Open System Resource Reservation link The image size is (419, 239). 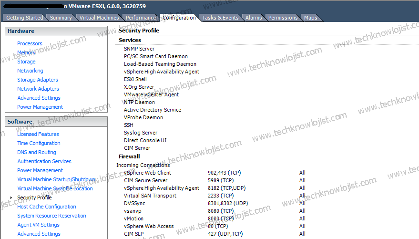pos(51,216)
